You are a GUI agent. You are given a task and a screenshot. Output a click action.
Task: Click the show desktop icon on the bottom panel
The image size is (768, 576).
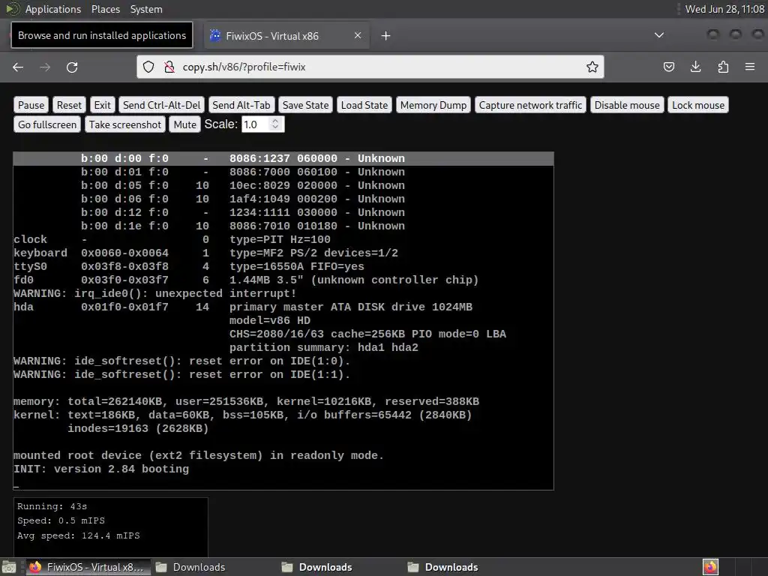click(9, 567)
